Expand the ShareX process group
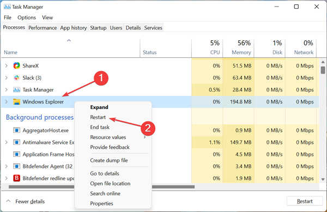Viewport: 327px width, 212px height. (x=6, y=65)
